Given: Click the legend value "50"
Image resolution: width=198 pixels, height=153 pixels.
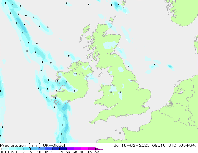Looking at the screenshot, I should 97,152.
